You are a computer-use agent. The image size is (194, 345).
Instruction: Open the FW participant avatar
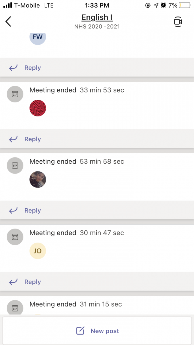click(x=38, y=37)
